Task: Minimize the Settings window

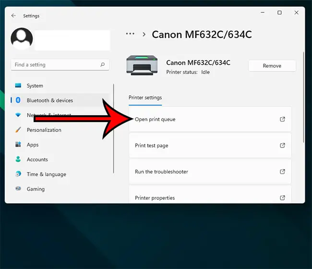Action: coord(263,12)
